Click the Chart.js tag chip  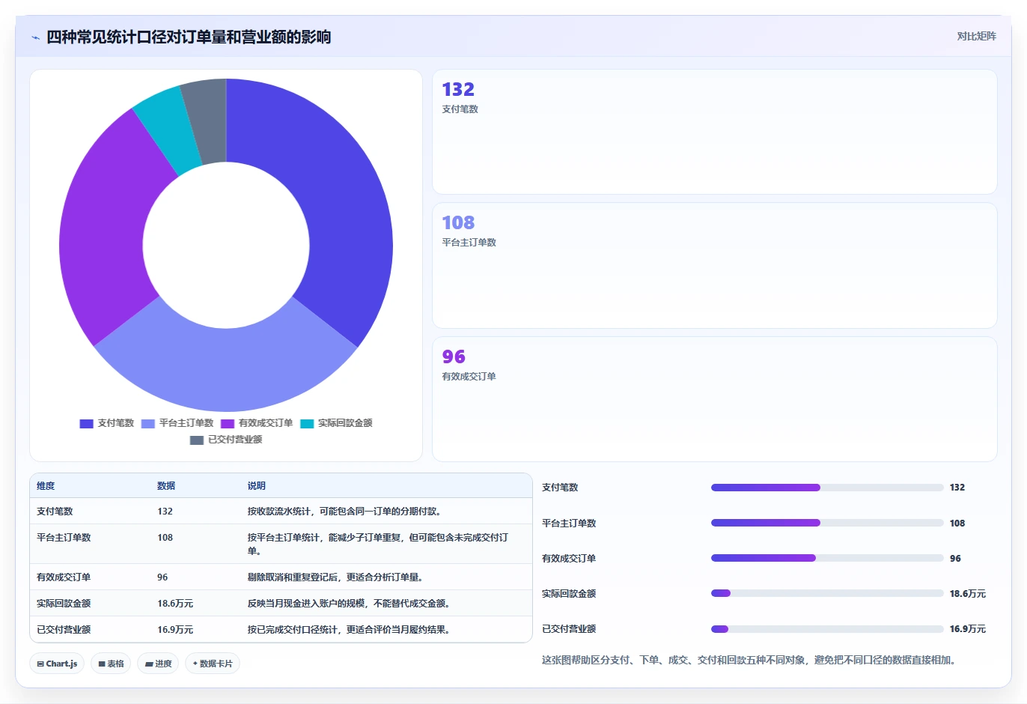click(57, 664)
